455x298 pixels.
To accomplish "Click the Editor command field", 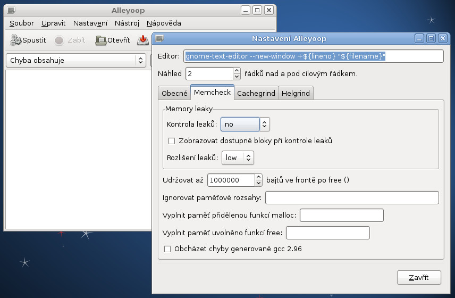I will click(x=314, y=56).
